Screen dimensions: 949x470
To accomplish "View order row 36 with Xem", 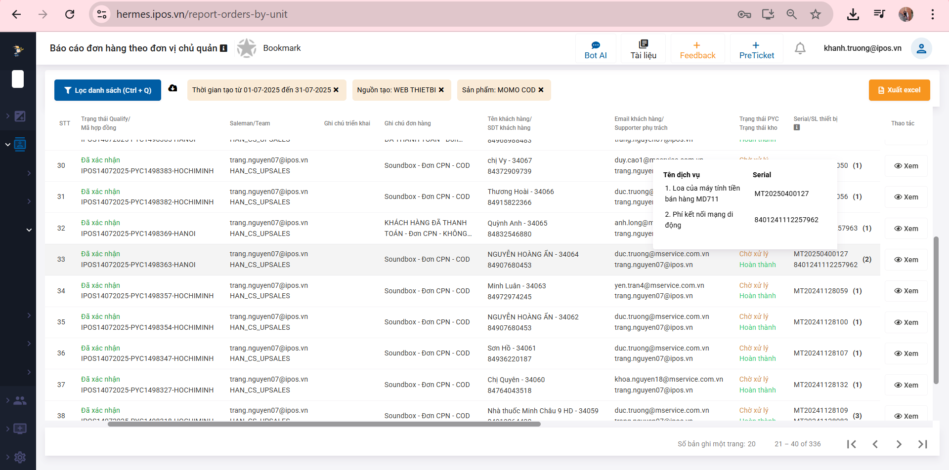I will [906, 353].
